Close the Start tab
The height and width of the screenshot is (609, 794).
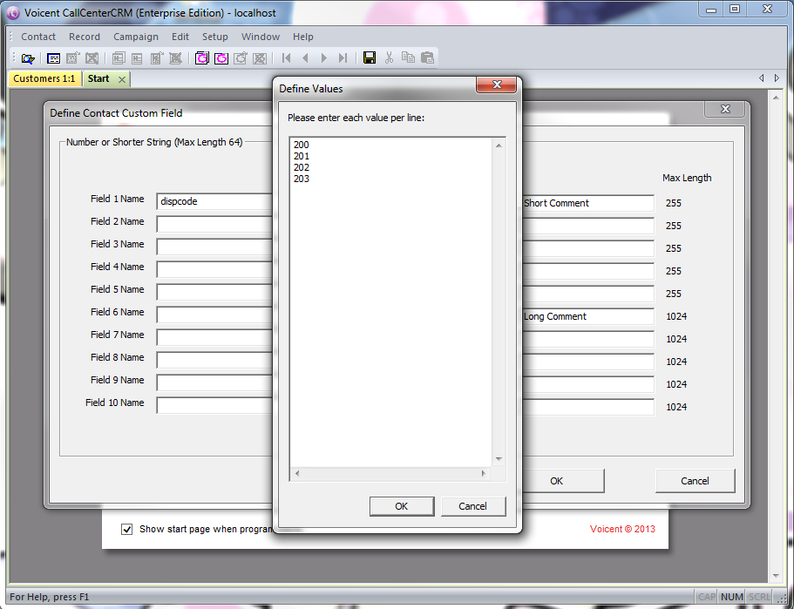click(121, 79)
